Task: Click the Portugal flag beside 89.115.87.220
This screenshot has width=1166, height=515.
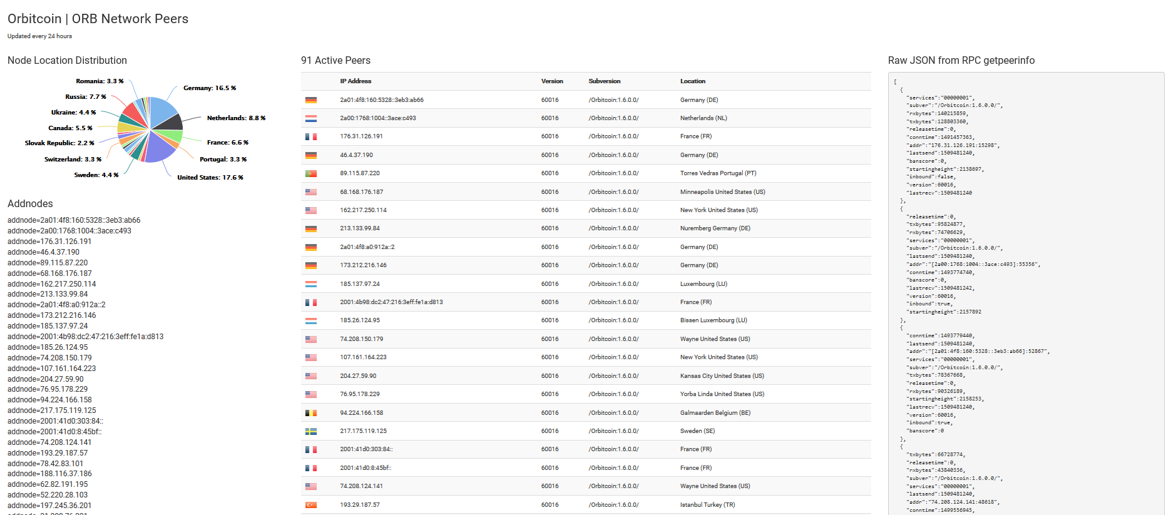Action: 311,173
